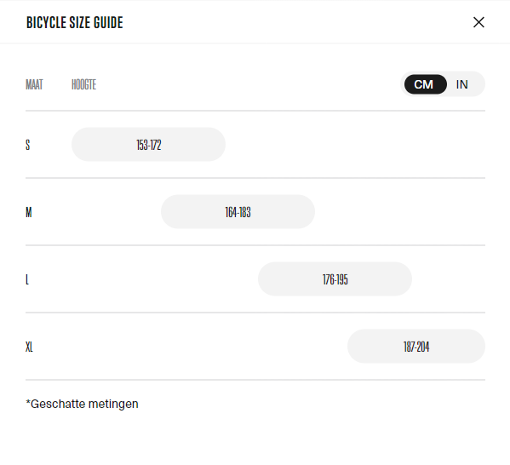The height and width of the screenshot is (465, 510).
Task: Click the MAAT column header
Action: click(34, 84)
